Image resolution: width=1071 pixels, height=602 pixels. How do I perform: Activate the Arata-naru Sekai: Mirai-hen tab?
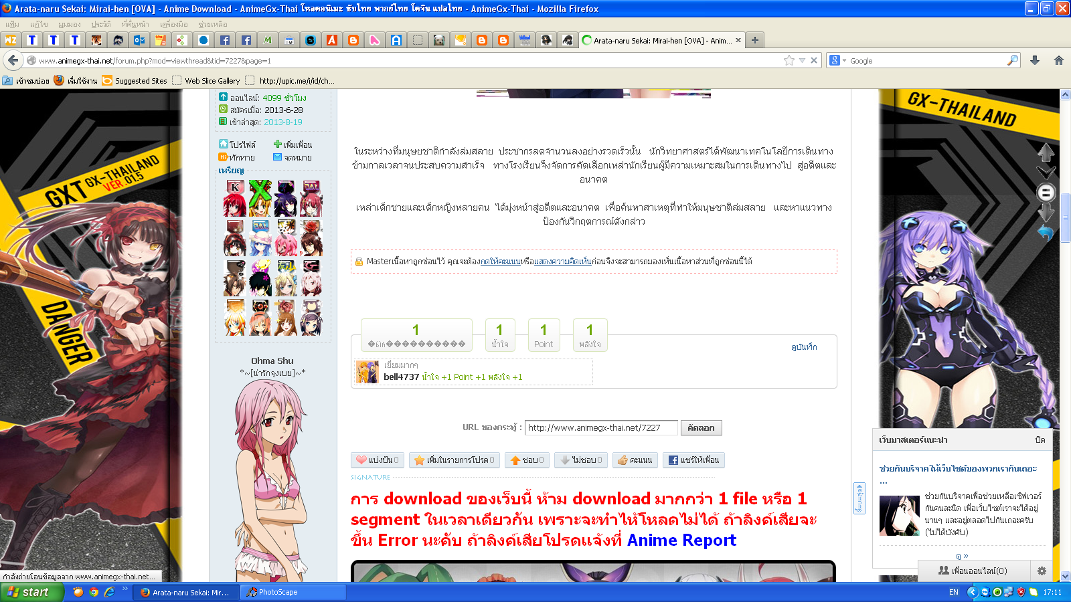point(661,40)
